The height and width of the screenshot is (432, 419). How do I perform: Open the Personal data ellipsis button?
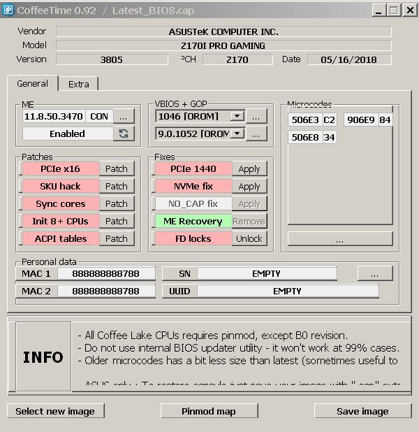[375, 273]
